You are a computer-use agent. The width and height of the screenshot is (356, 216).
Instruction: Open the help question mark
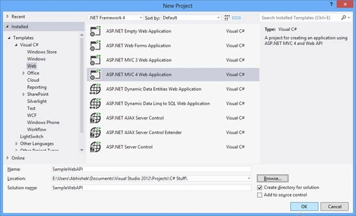[331, 4]
